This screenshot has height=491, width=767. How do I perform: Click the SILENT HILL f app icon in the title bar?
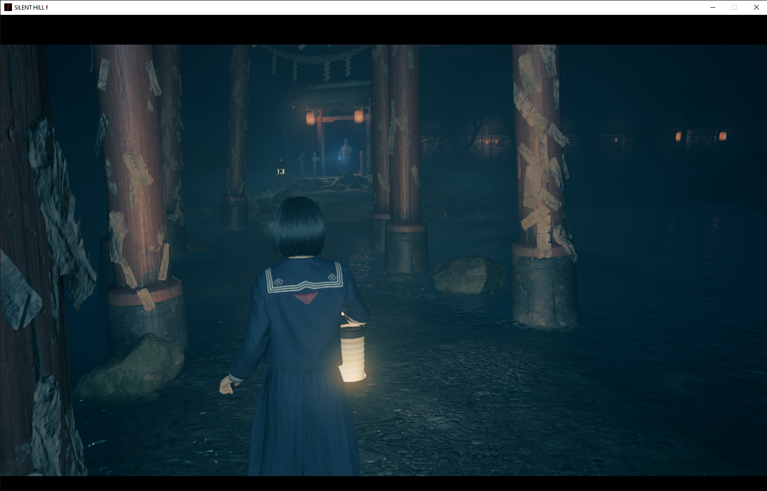click(x=8, y=7)
